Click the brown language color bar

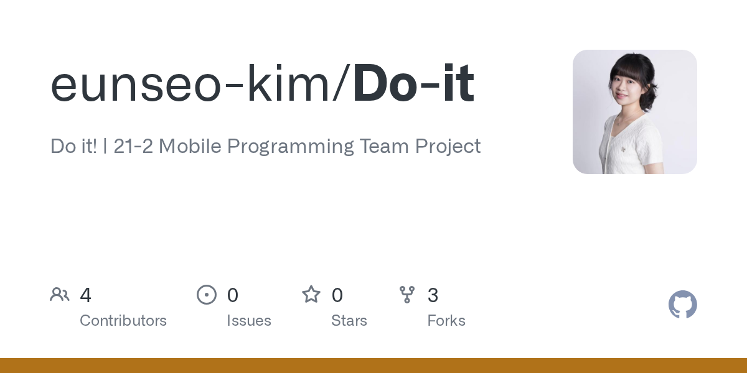[x=374, y=366]
